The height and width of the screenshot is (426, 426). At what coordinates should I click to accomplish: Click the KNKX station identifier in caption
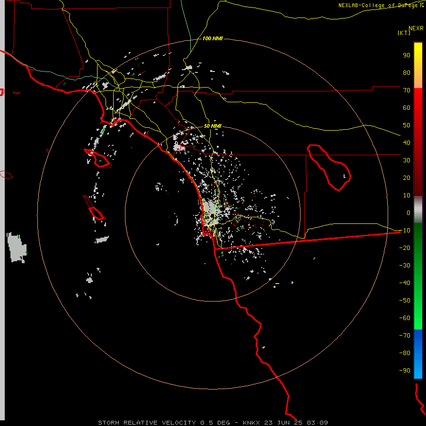point(251,423)
